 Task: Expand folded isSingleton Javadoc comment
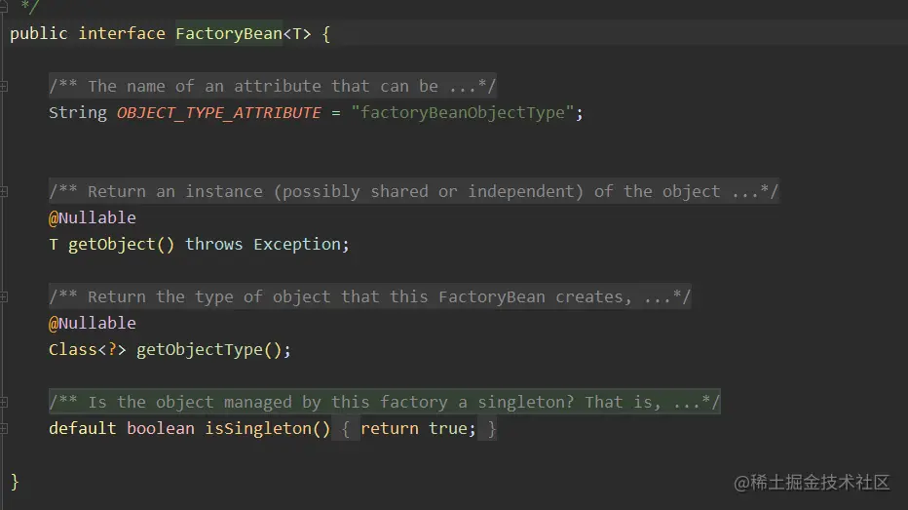(x=4, y=402)
